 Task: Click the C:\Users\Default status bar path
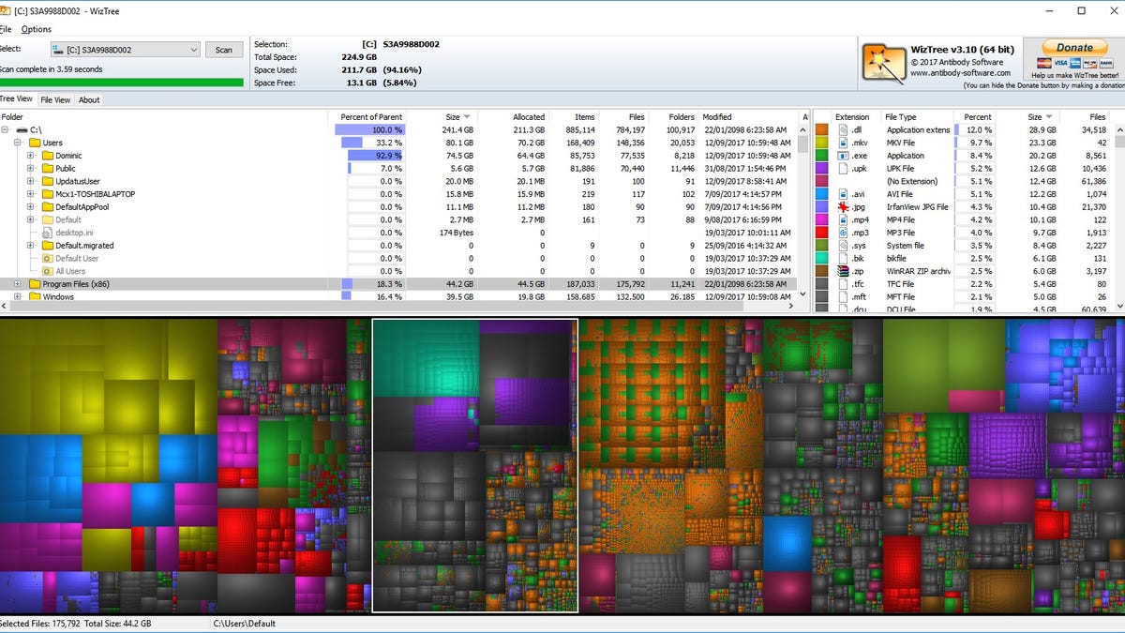(244, 624)
